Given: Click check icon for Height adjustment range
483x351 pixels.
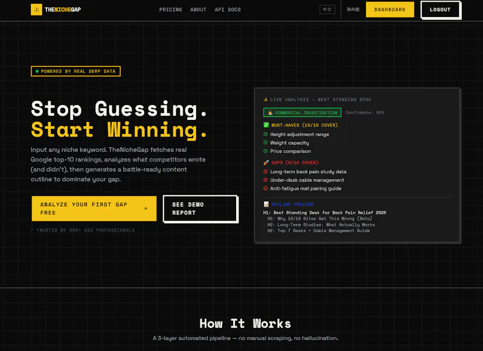Looking at the screenshot, I should tap(266, 134).
